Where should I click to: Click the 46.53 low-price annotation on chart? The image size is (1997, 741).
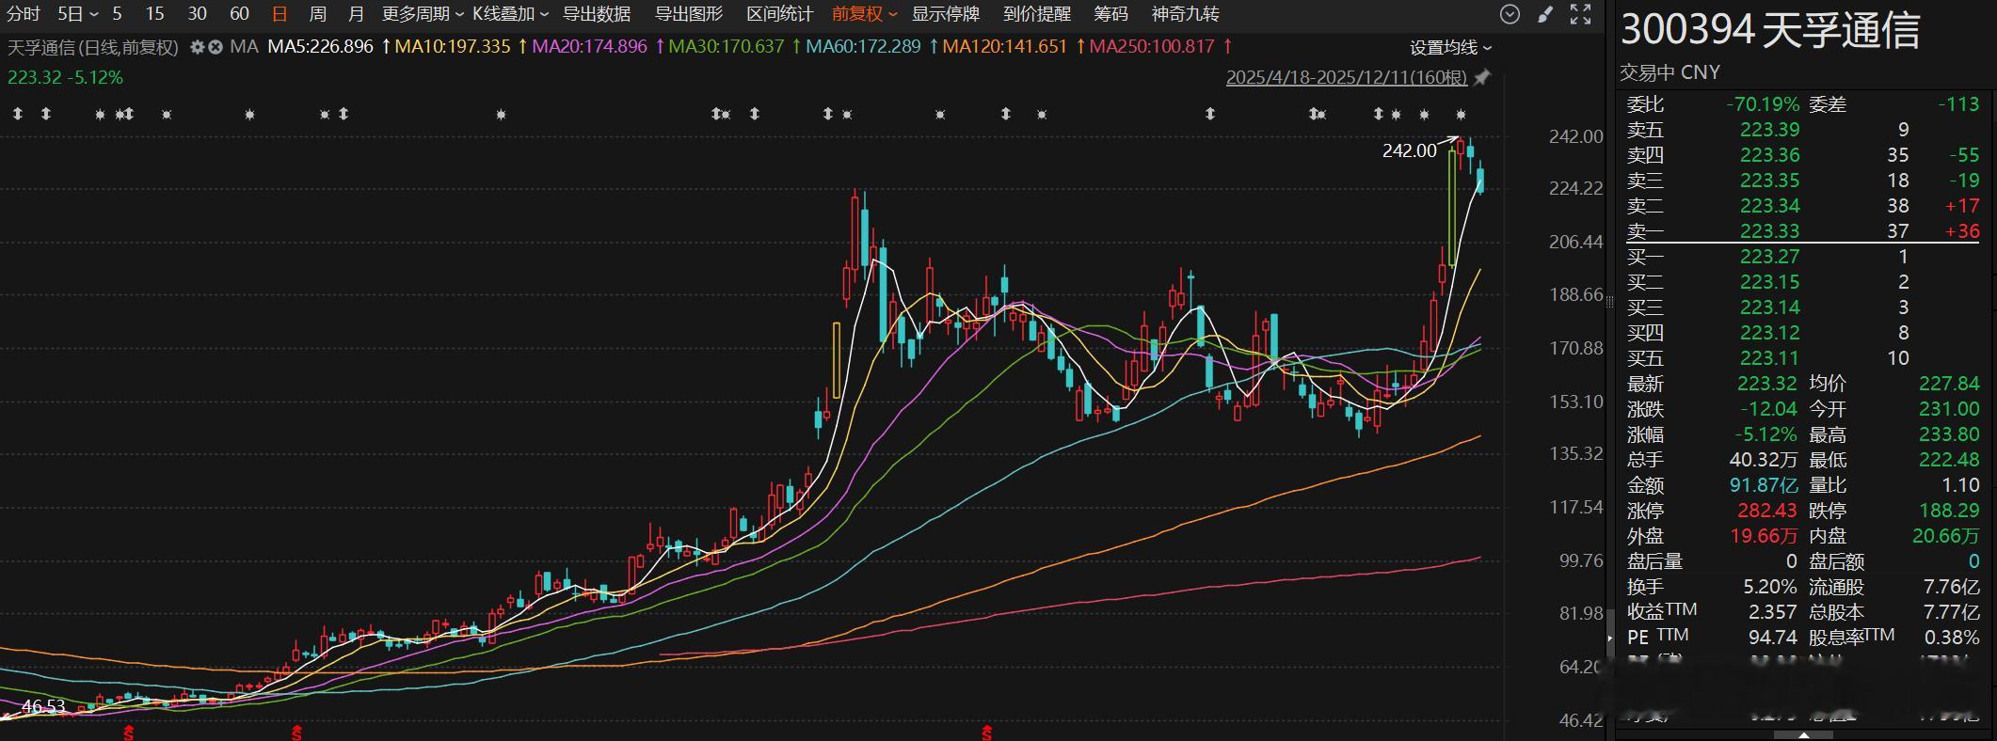pyautogui.click(x=44, y=706)
